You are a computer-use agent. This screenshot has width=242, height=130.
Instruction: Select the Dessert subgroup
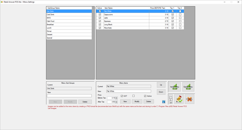click(x=69, y=34)
